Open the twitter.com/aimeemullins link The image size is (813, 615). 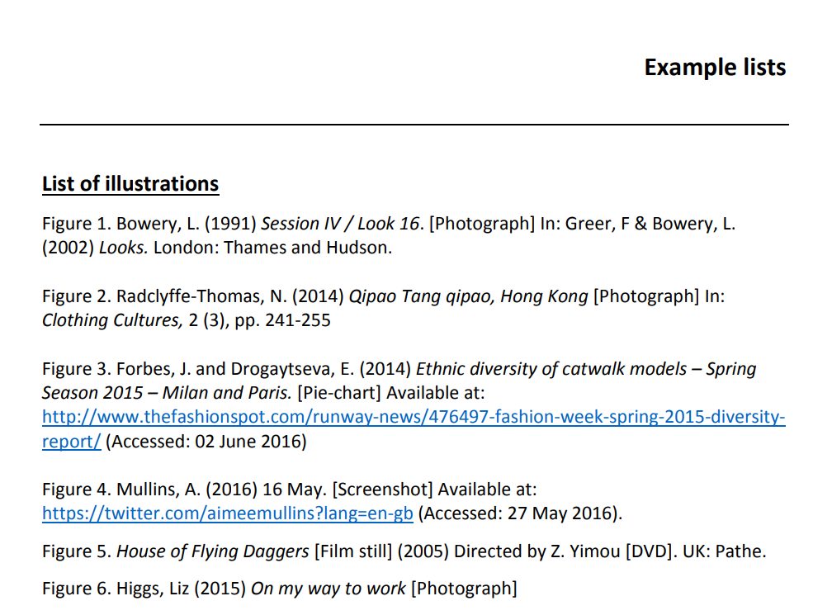pyautogui.click(x=228, y=513)
